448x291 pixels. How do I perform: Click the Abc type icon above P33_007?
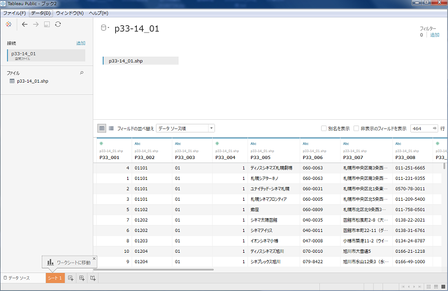[346, 143]
